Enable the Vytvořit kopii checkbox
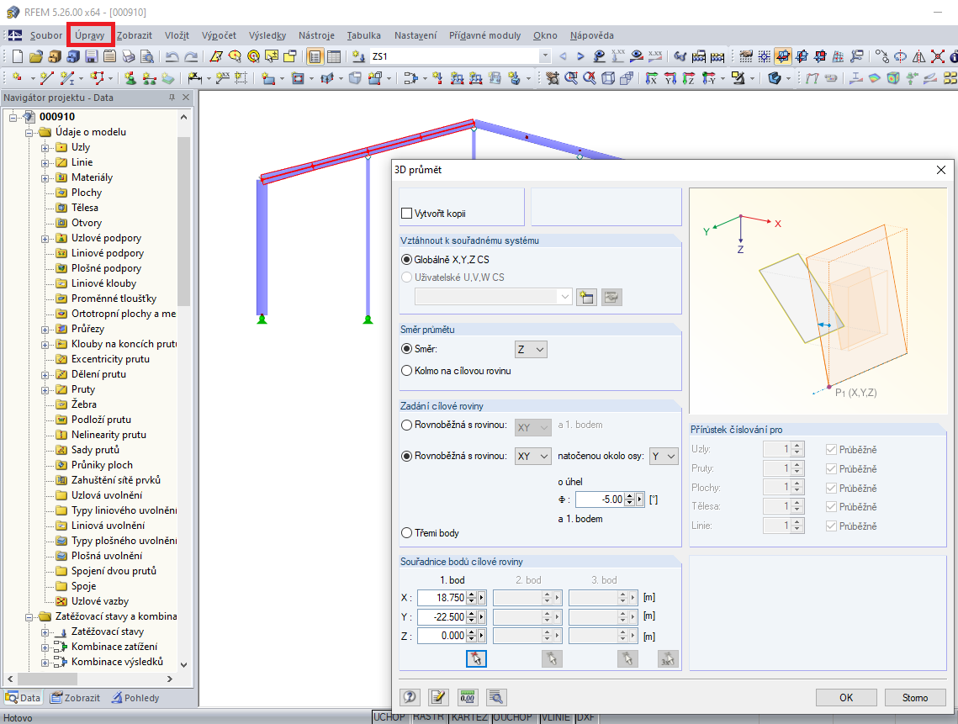Viewport: 958px width, 724px height. click(x=407, y=214)
